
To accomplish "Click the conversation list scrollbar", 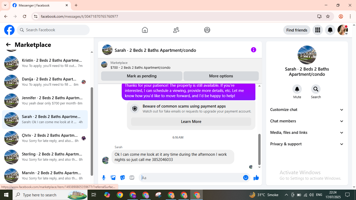I will pyautogui.click(x=92, y=132).
